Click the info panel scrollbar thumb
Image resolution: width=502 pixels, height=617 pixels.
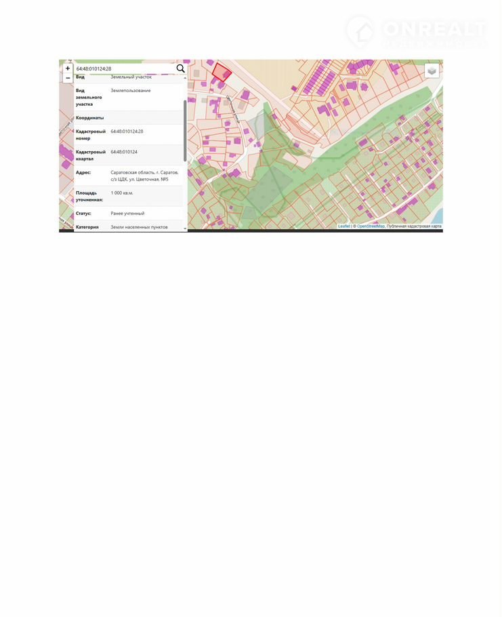(x=185, y=129)
